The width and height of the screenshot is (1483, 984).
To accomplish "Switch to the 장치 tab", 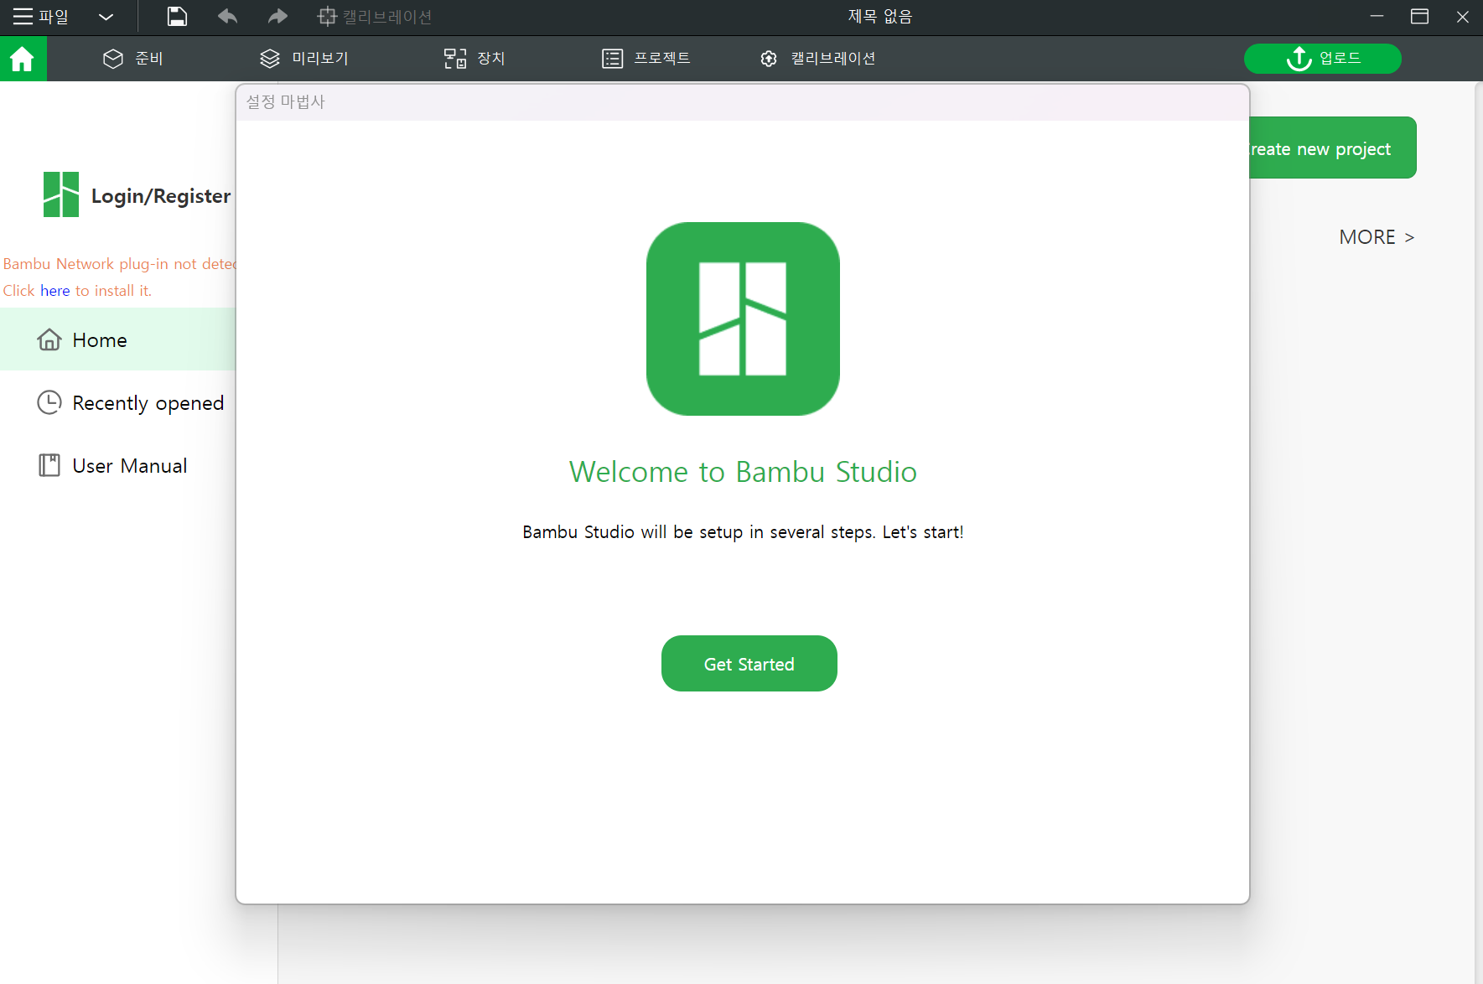I will point(474,59).
